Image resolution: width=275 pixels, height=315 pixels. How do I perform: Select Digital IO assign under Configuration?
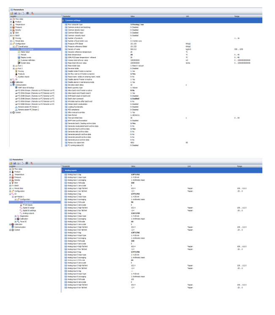point(29,208)
